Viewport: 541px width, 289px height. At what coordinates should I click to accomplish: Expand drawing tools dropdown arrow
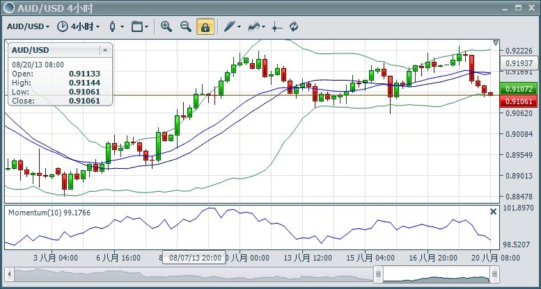(240, 26)
